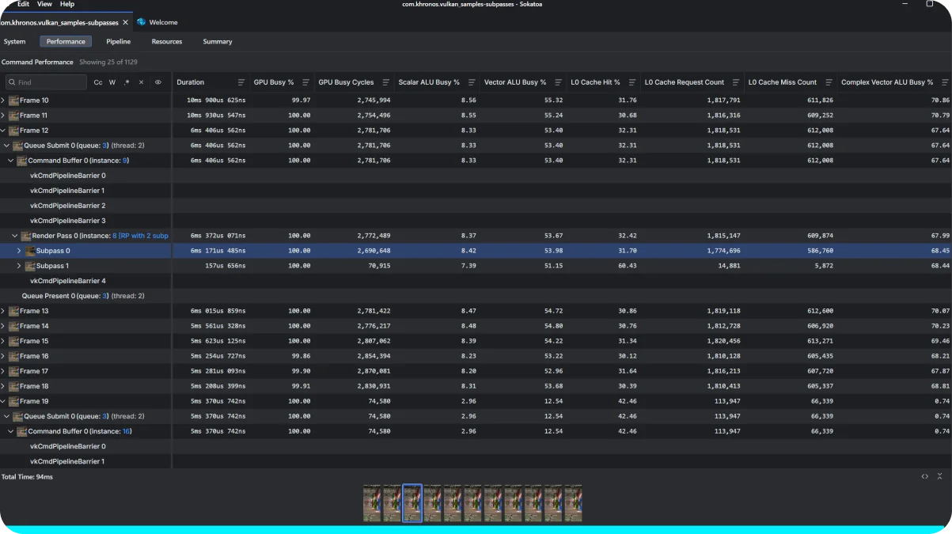
Task: Switch to the Pipeline tab
Action: [118, 41]
